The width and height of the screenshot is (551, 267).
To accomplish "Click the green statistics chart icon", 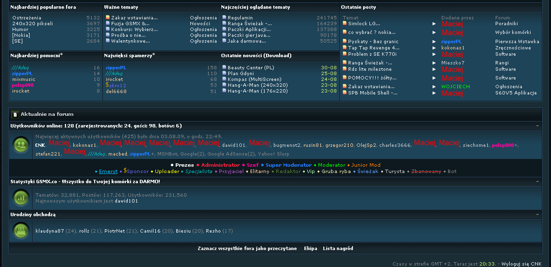I will click(21, 198).
